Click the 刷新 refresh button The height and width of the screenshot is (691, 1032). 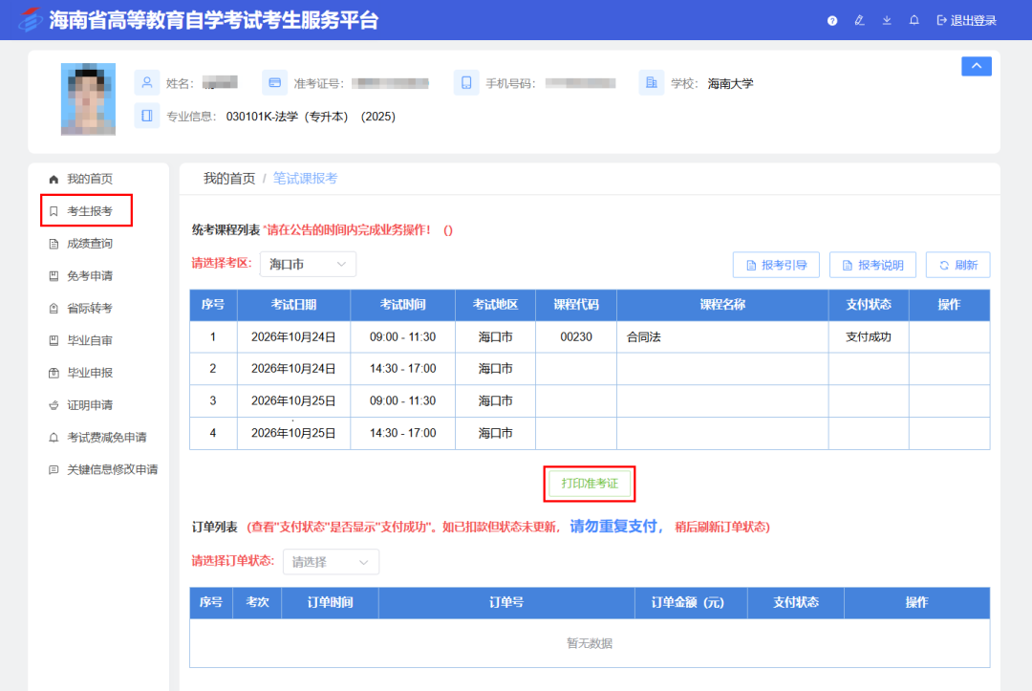pyautogui.click(x=957, y=265)
